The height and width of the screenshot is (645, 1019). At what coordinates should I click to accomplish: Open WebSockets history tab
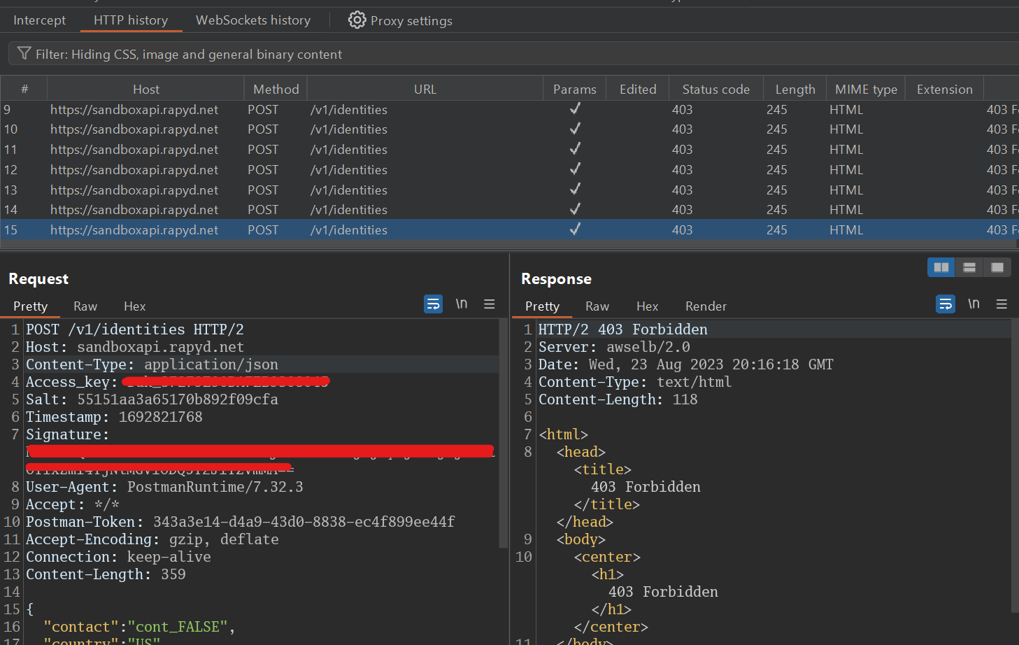(253, 20)
